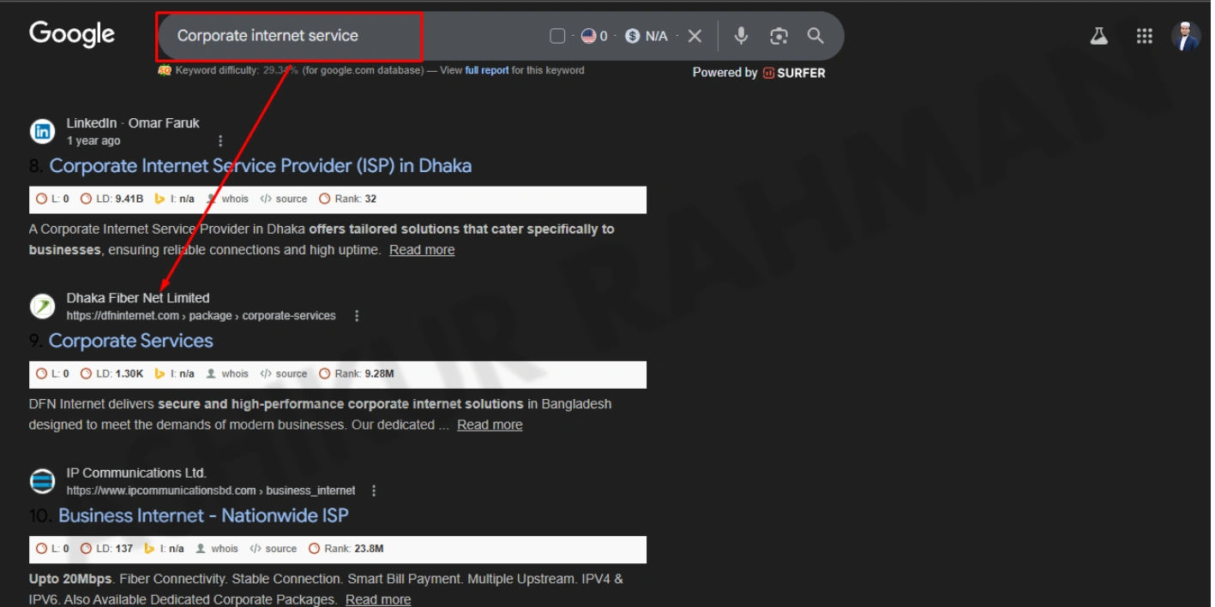Click the "LD: 9.41B" metric
Image resolution: width=1215 pixels, height=607 pixels.
(x=111, y=199)
